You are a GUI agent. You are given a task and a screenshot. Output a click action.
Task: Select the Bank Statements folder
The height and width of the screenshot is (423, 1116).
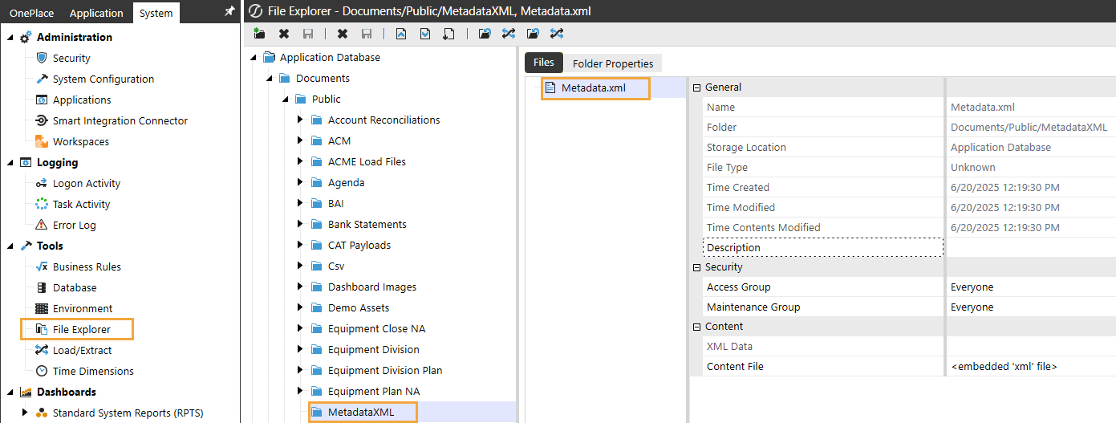coord(367,224)
